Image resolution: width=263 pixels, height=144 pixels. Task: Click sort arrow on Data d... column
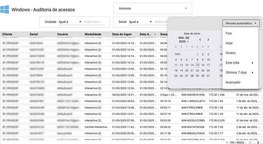click(155, 34)
